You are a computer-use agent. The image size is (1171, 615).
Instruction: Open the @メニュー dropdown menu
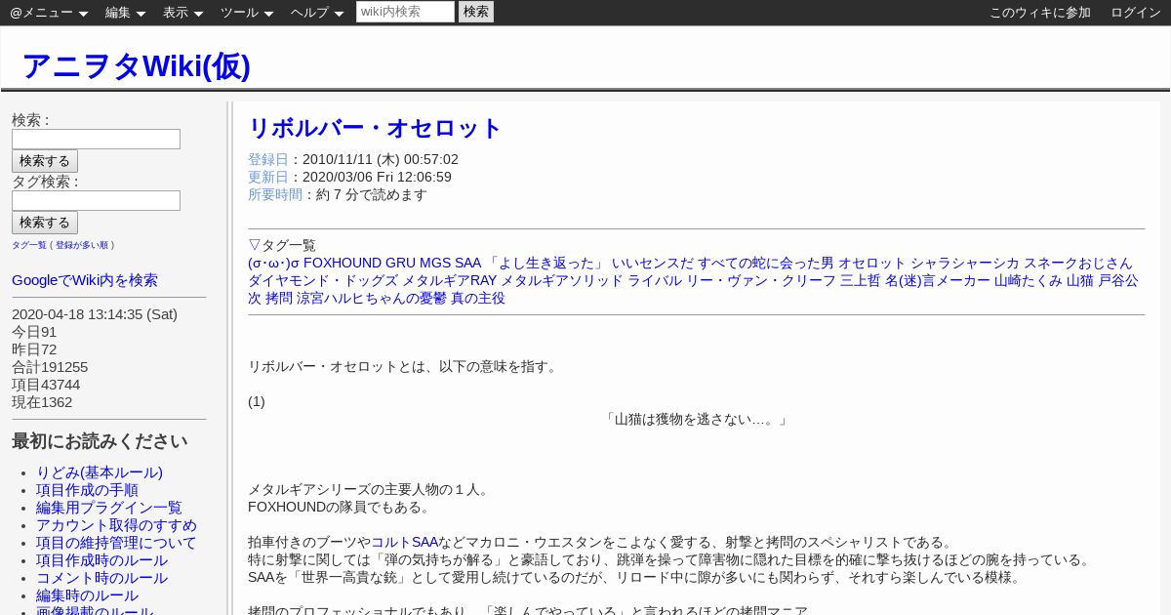point(49,13)
